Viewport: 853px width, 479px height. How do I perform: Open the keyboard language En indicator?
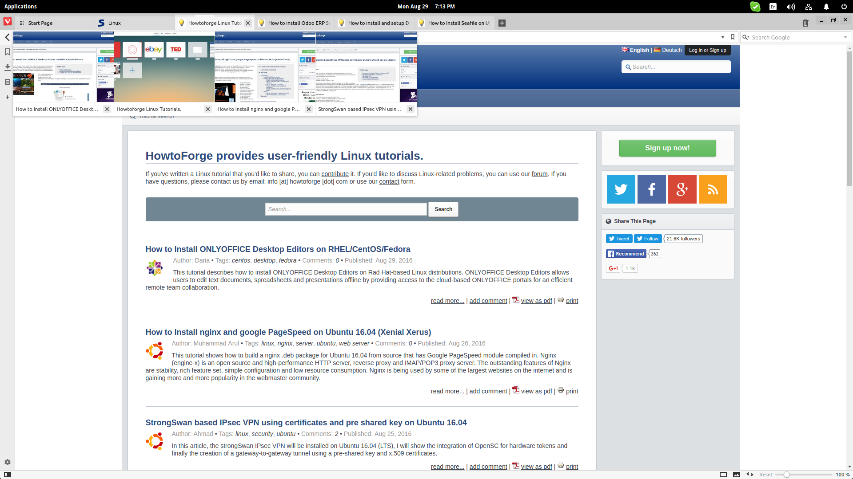click(x=773, y=7)
